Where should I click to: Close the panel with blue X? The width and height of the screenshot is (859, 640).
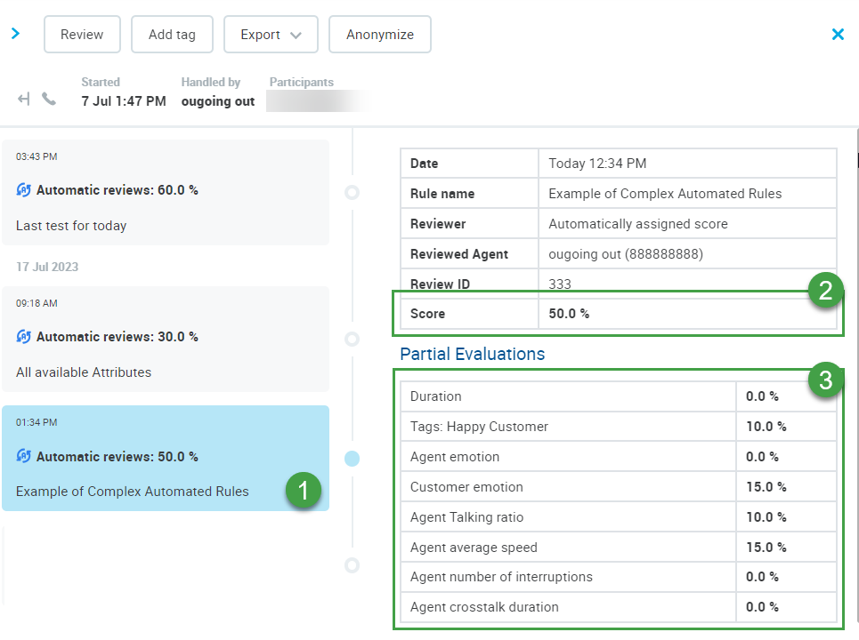pos(837,35)
